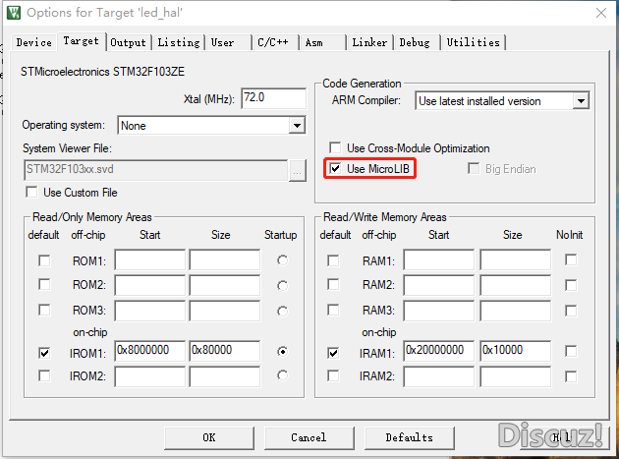This screenshot has width=619, height=459.
Task: Check the RAM3 NoInit checkbox
Action: coord(571,311)
